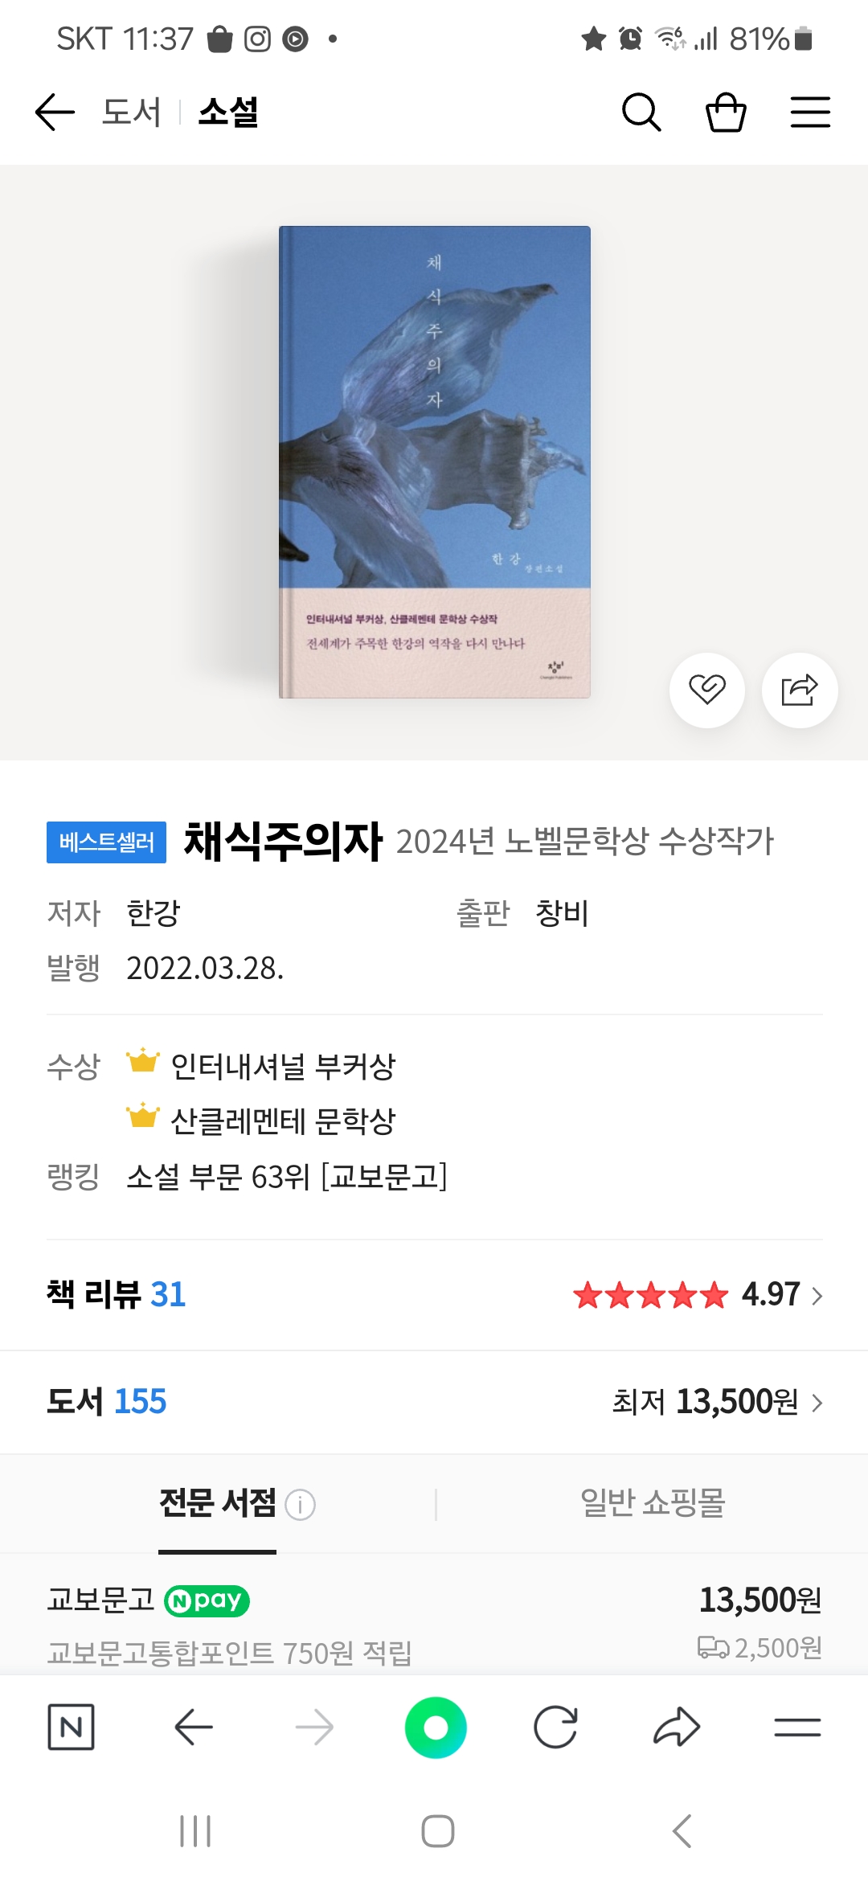The height and width of the screenshot is (1881, 868).
Task: Open the bottom bar two-line menu
Action: (797, 1727)
